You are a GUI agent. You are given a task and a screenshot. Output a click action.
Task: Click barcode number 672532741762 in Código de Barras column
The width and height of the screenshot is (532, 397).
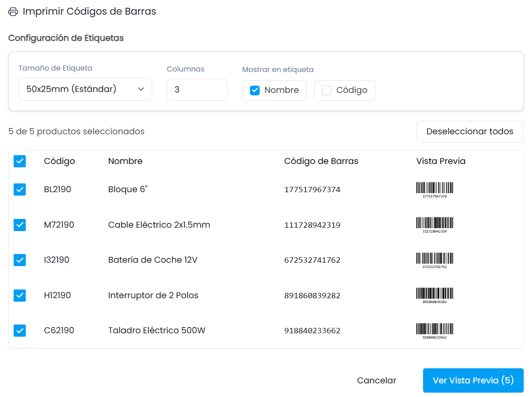(x=312, y=260)
